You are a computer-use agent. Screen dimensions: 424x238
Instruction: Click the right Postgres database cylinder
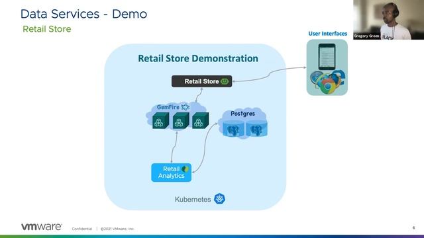256,128
